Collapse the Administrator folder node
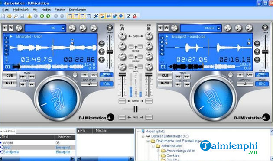The width and height of the screenshot is (273, 161). pos(153,146)
